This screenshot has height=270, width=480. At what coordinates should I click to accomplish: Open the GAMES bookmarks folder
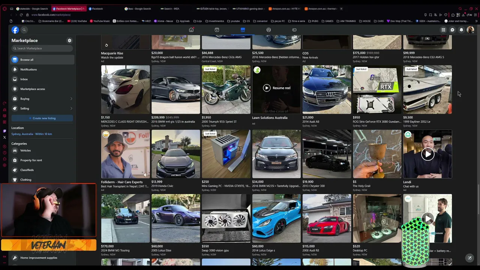pos(327,21)
